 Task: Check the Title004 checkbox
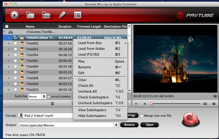15,55
